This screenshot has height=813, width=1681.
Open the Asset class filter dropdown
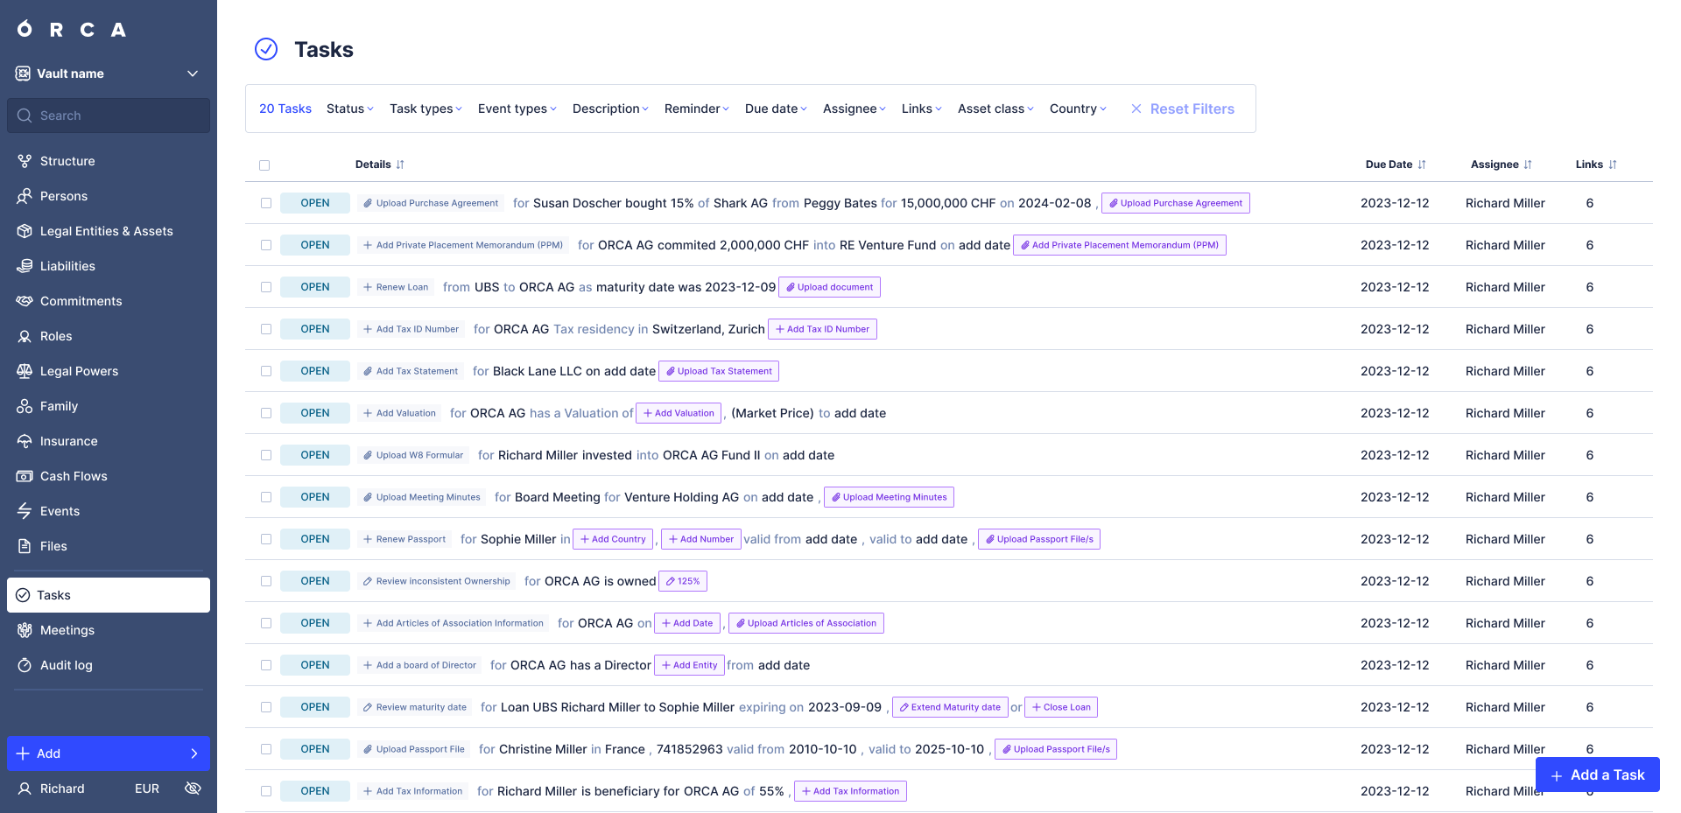pyautogui.click(x=995, y=109)
